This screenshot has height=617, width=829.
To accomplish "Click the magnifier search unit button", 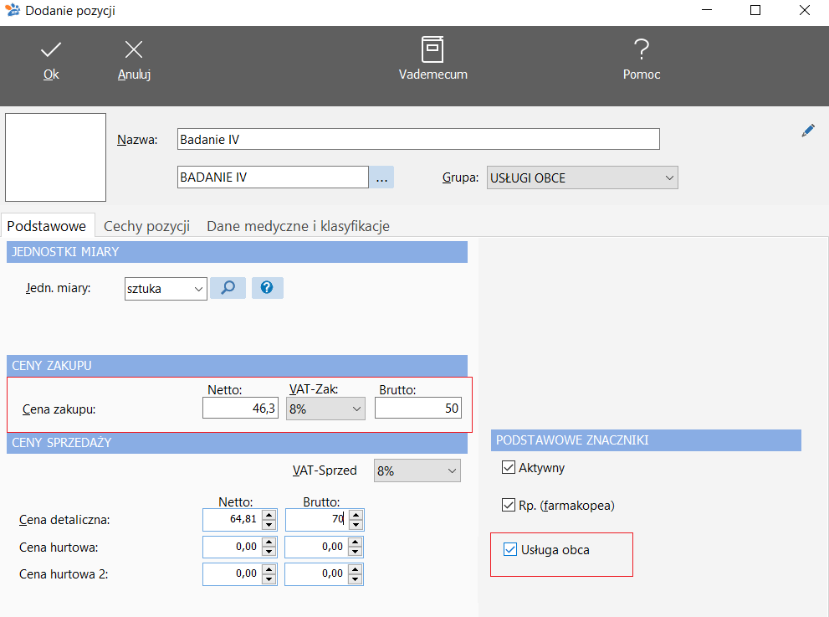I will pyautogui.click(x=228, y=288).
